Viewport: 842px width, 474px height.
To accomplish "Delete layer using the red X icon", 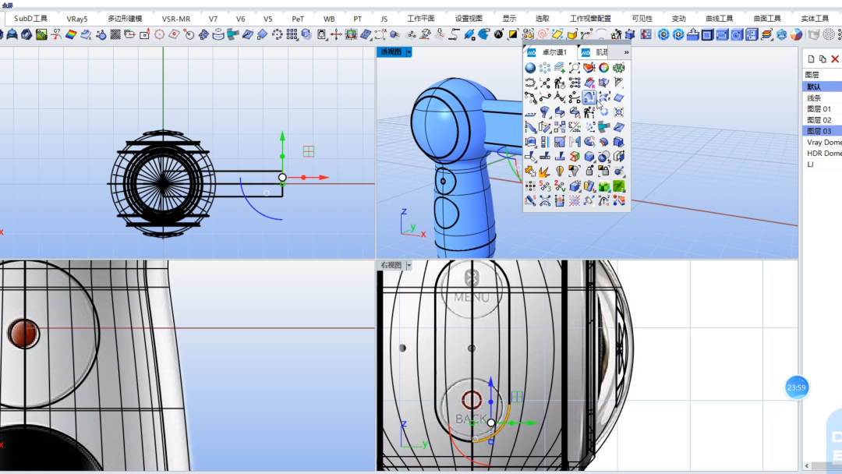I will 835,58.
